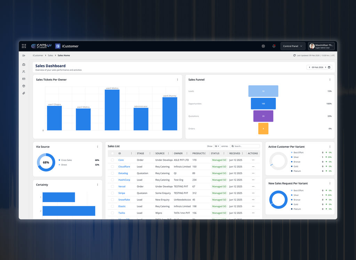The height and width of the screenshot is (260, 356).
Task: Click the Orders orange funnel segment
Action: [263, 128]
